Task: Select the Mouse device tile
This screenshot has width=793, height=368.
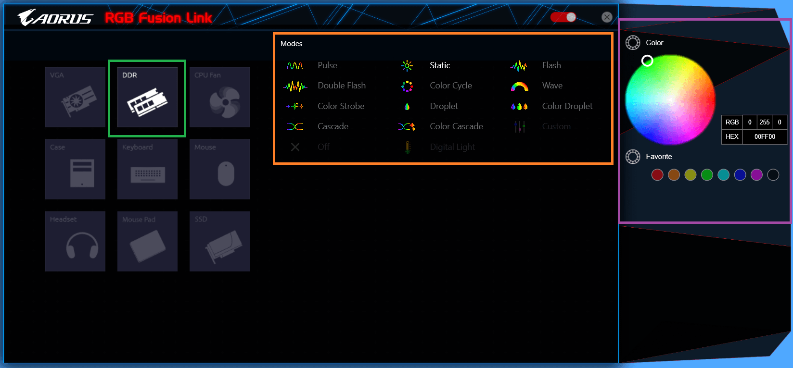Action: point(219,169)
